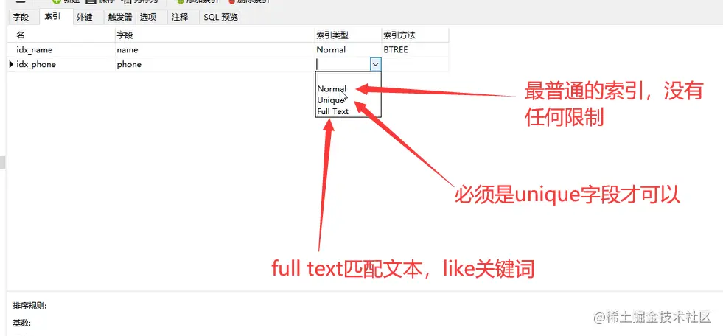Click the 索引类型 column header
The height and width of the screenshot is (336, 723).
pos(348,35)
